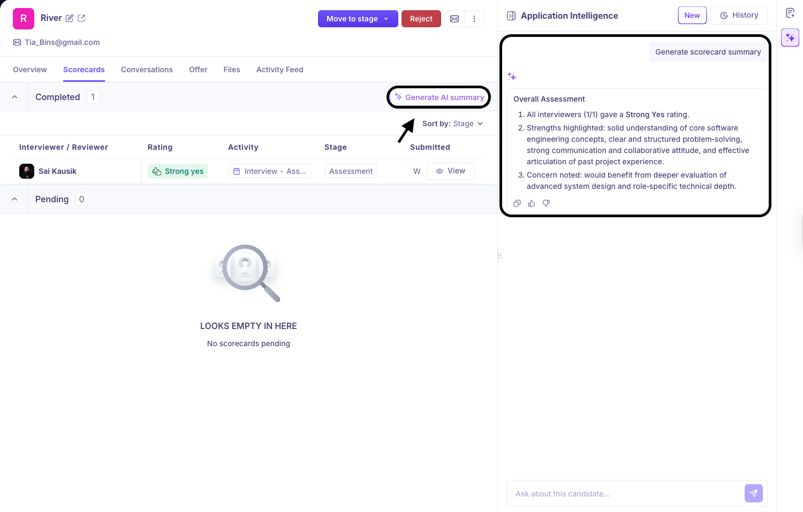
Task: Open the Move to stage dropdown
Action: [358, 19]
